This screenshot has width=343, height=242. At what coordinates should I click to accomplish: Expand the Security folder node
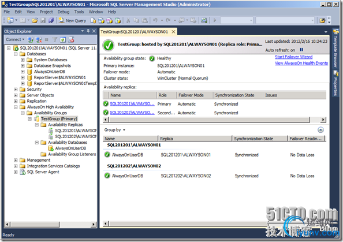click(16, 90)
